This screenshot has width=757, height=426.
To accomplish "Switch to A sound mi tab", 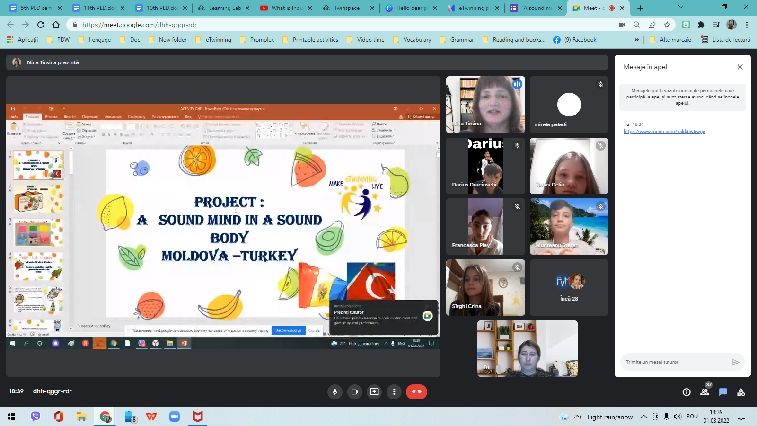I will (536, 8).
